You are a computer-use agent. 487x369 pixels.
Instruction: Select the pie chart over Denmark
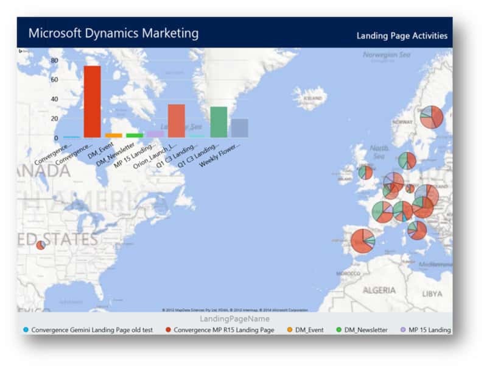407,160
